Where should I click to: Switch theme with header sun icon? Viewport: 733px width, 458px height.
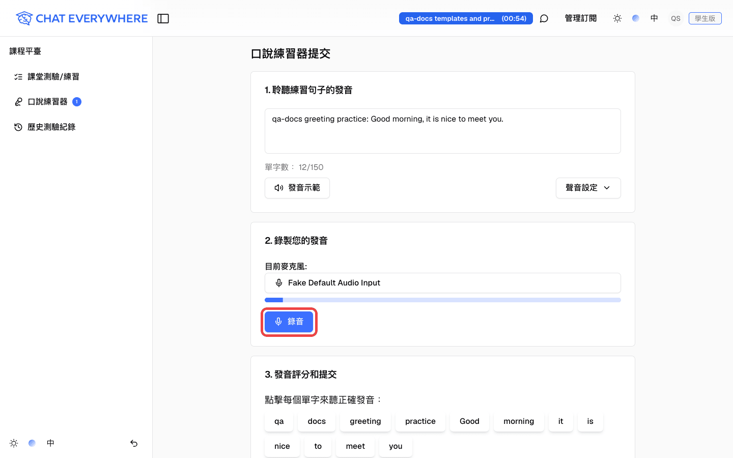coord(617,18)
